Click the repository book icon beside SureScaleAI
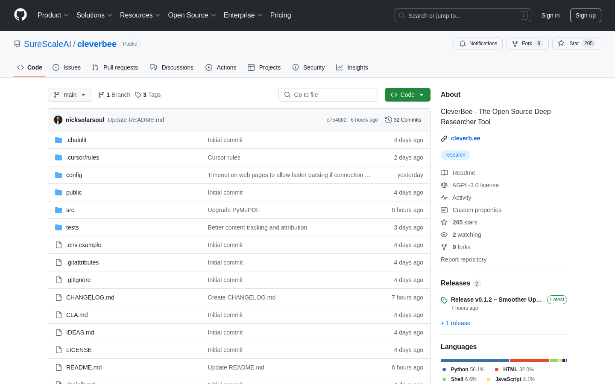Viewport: 615px width, 384px height. [17, 44]
